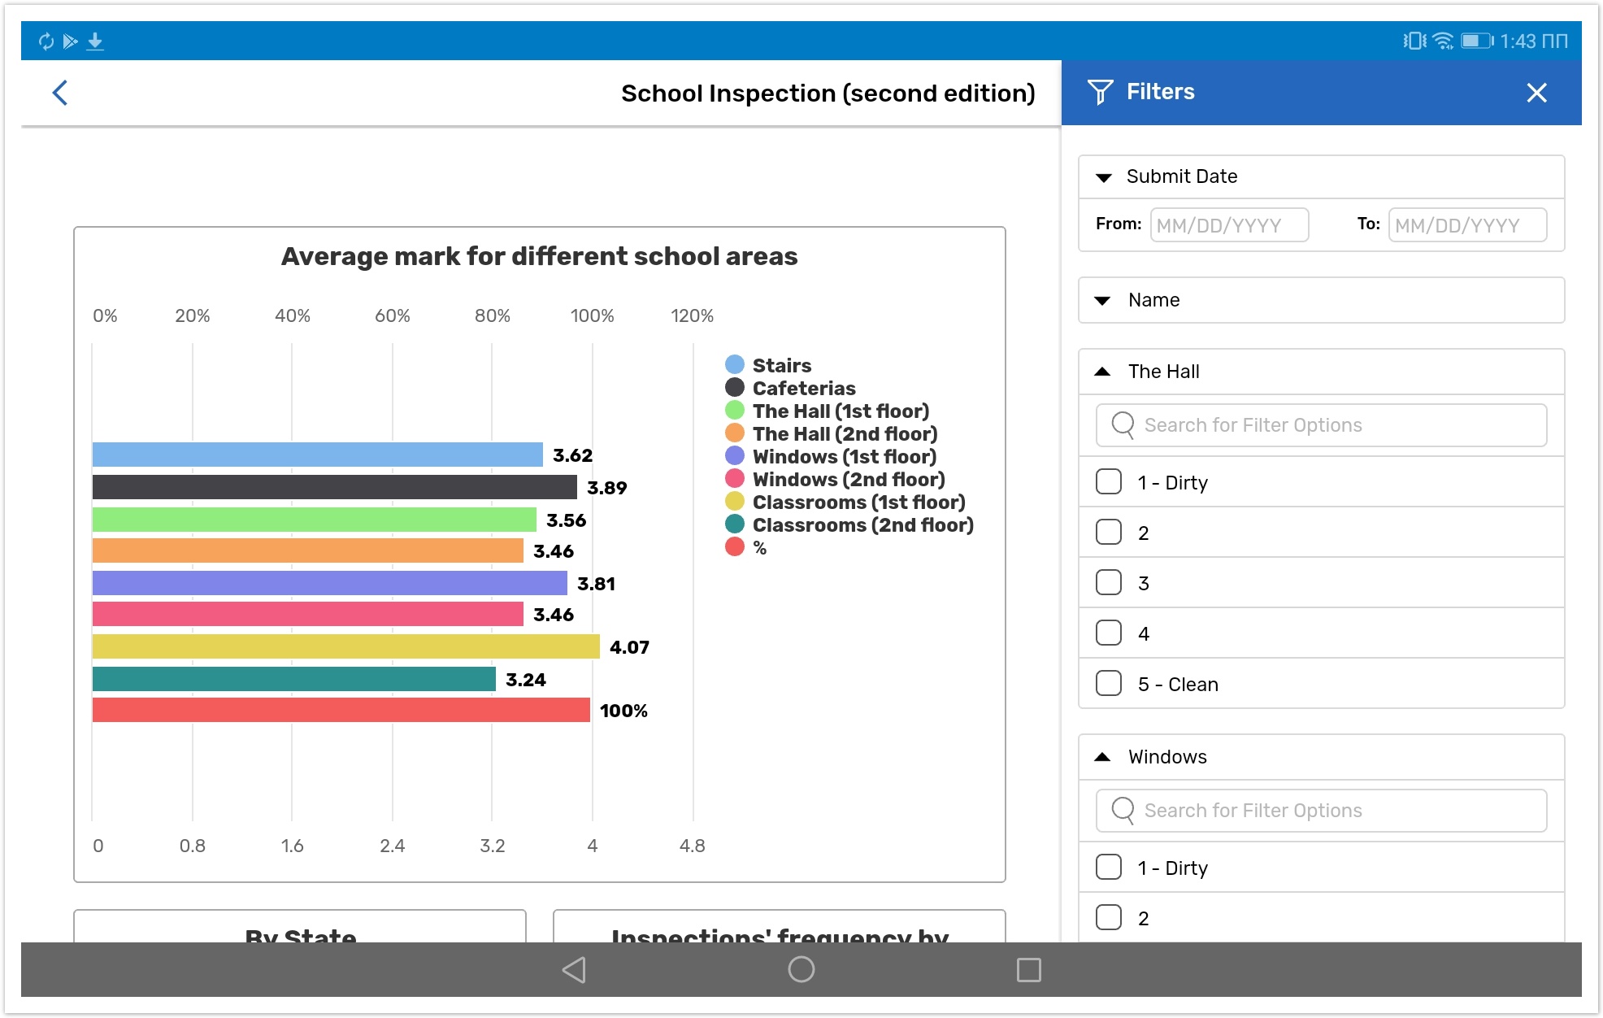Viewport: 1603px width, 1018px height.
Task: Tap the Android home circle button
Action: [801, 969]
